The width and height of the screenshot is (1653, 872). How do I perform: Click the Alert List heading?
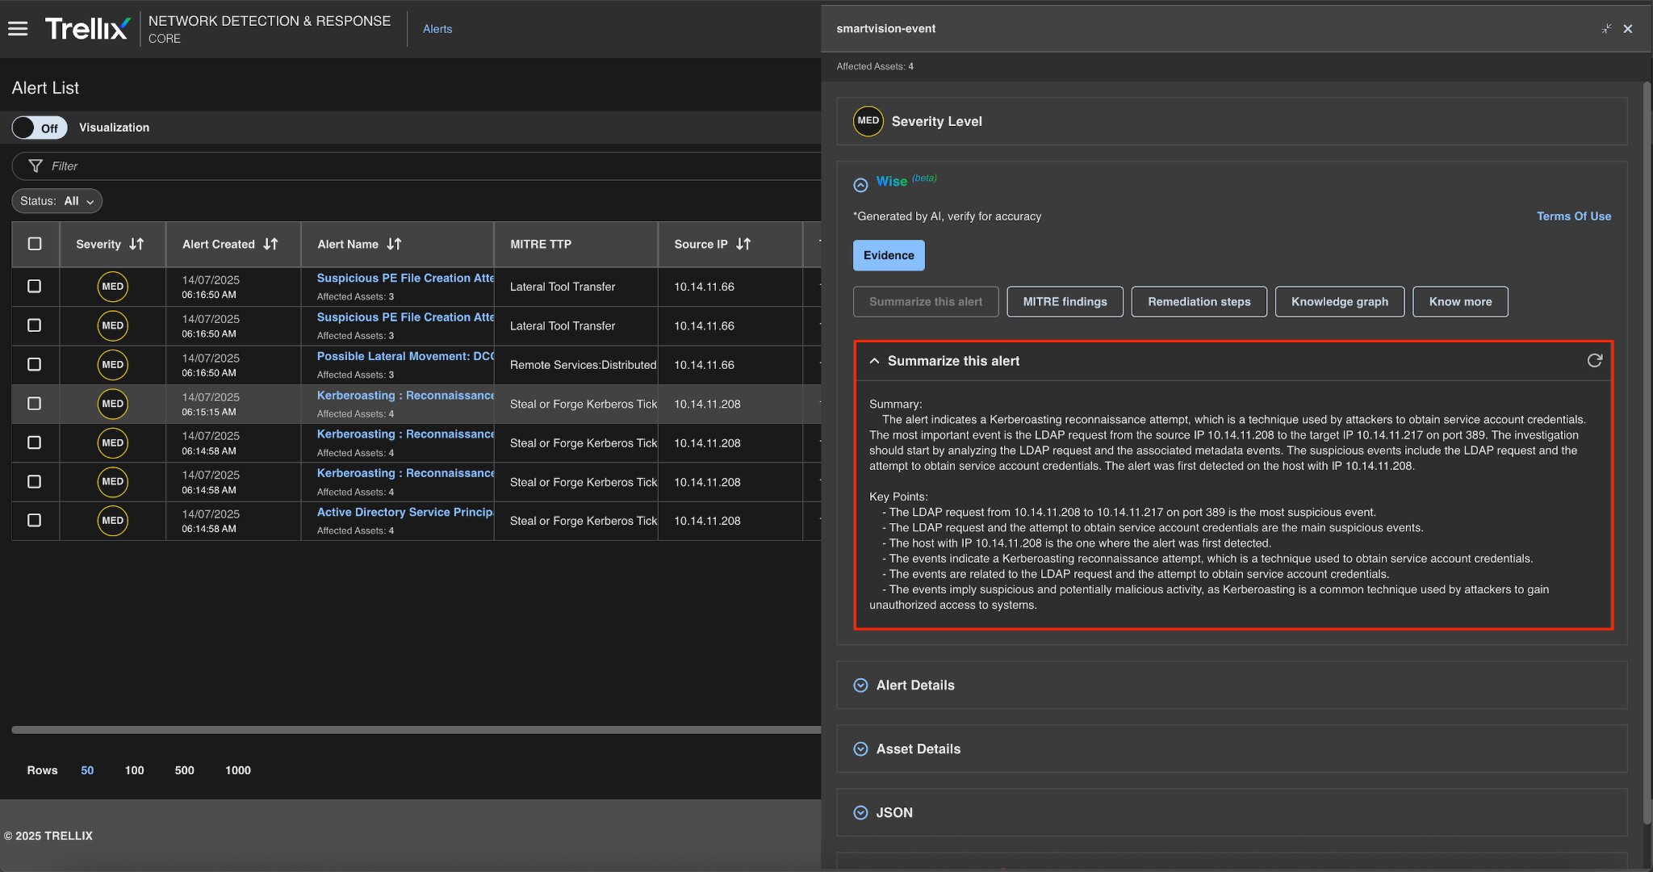(x=45, y=88)
